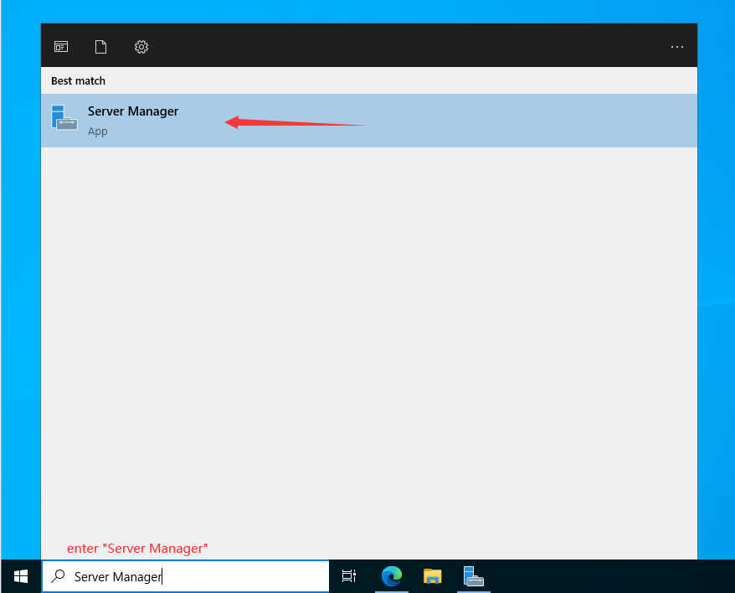Open Task View from the taskbar

point(349,576)
